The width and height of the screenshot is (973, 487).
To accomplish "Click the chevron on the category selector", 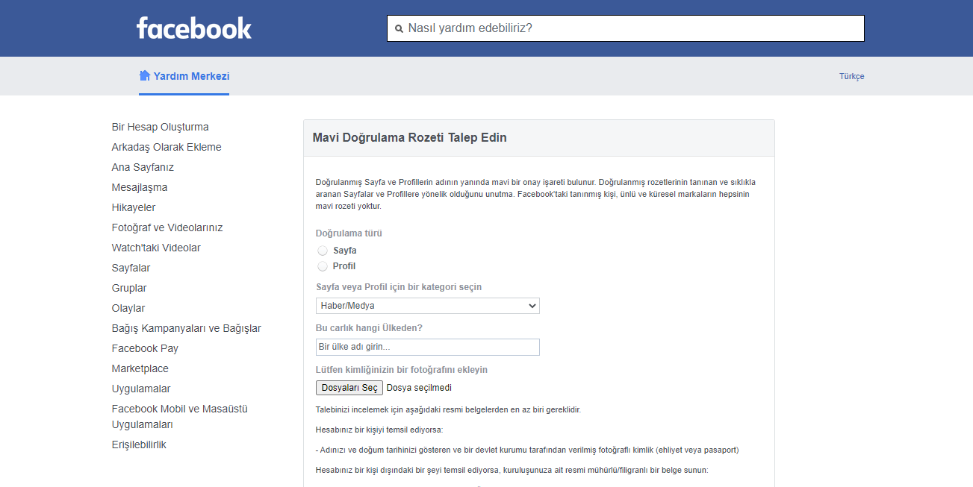I will point(532,305).
